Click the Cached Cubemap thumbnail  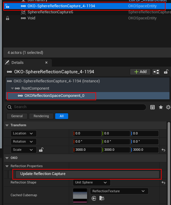[x=80, y=195]
